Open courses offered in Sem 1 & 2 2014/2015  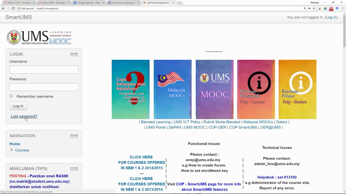(x=142, y=162)
